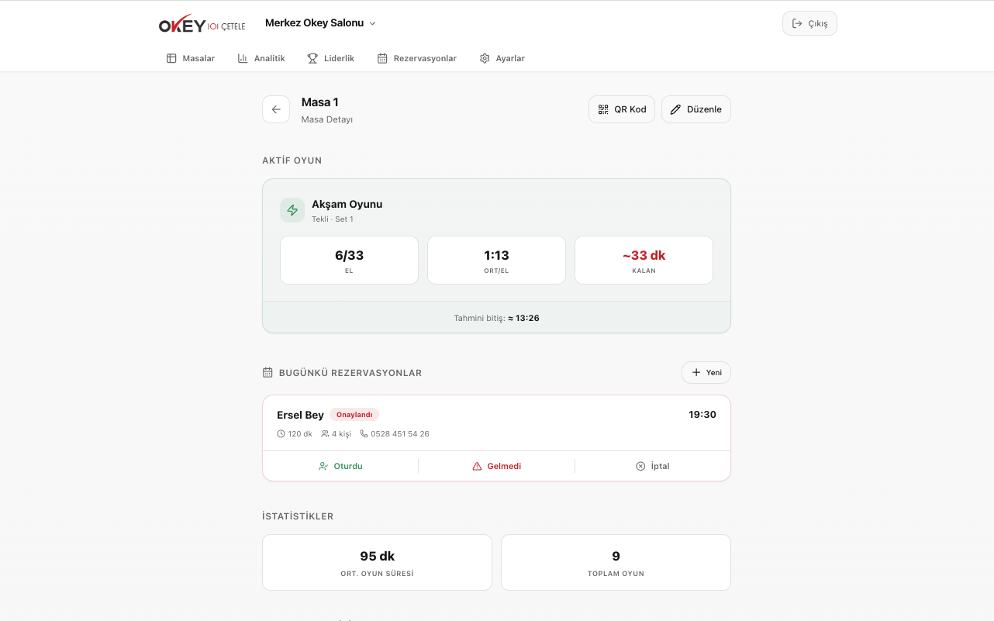The image size is (994, 621).
Task: Click the lightning bolt icon of Akşam Oyunu
Action: [292, 210]
